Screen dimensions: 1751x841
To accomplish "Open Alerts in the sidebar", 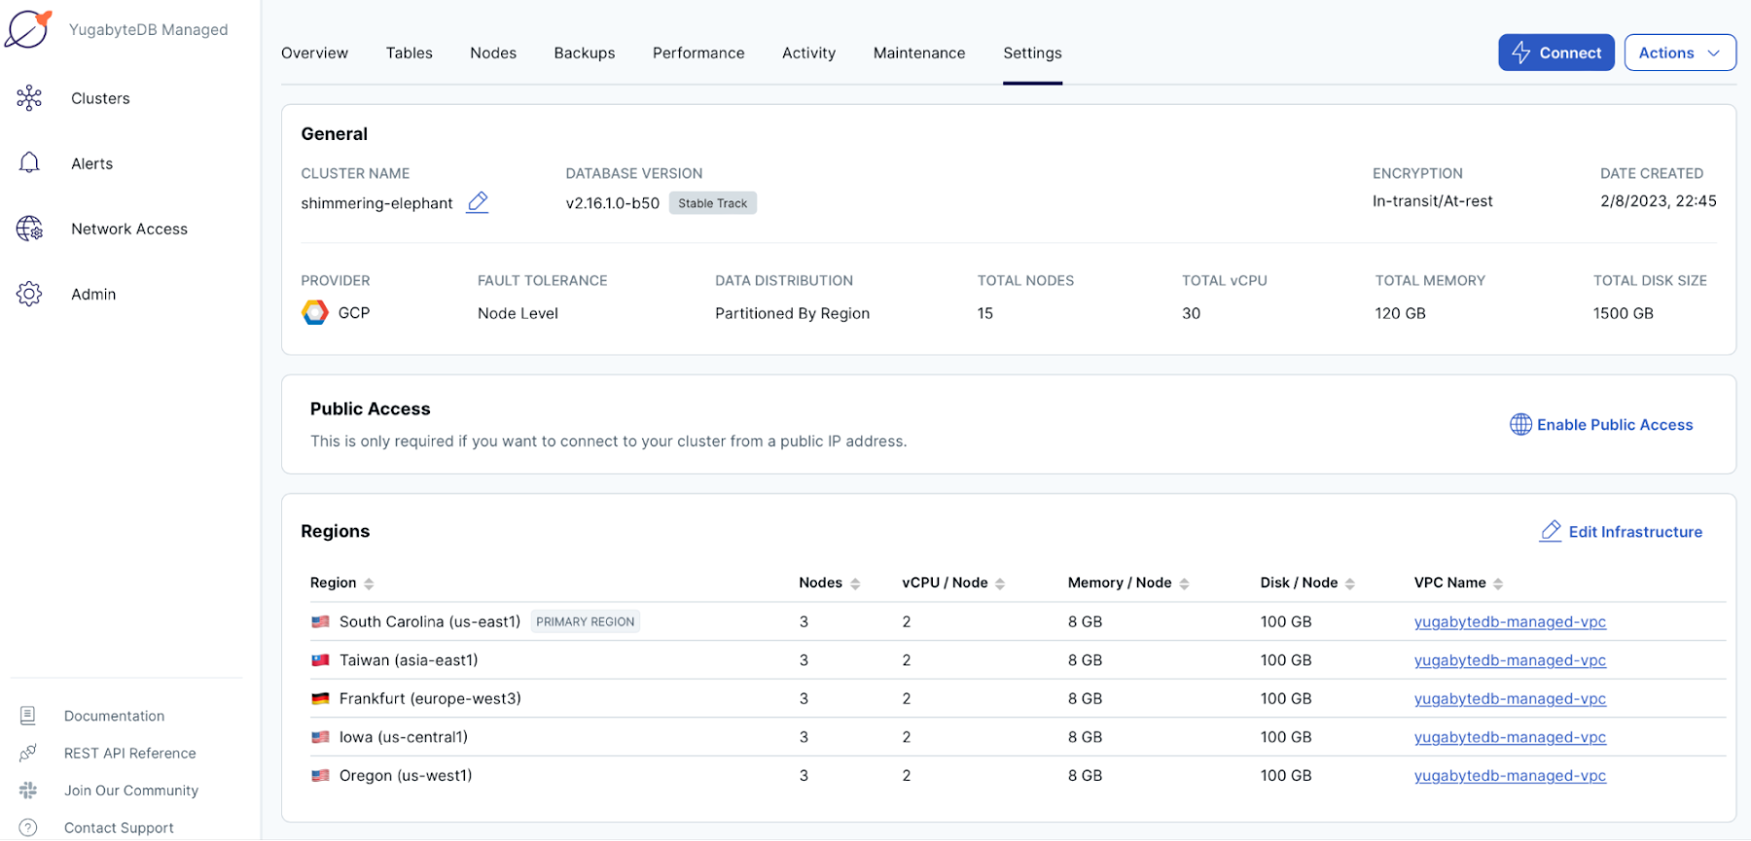I will pyautogui.click(x=91, y=163).
